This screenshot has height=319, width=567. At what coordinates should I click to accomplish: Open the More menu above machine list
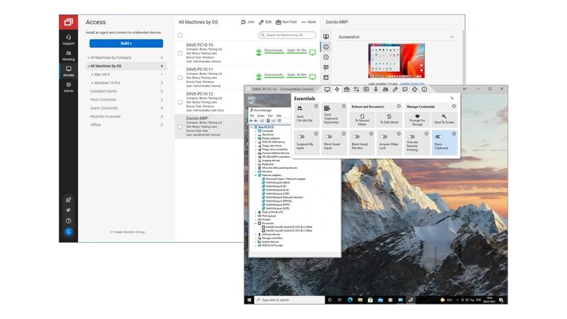[308, 22]
